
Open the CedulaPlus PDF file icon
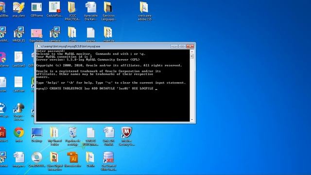point(54,9)
